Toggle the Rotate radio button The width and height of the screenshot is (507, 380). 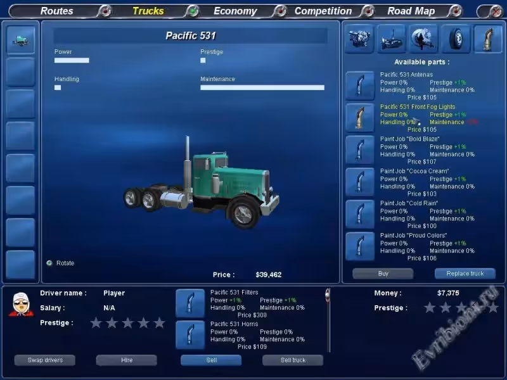(49, 263)
